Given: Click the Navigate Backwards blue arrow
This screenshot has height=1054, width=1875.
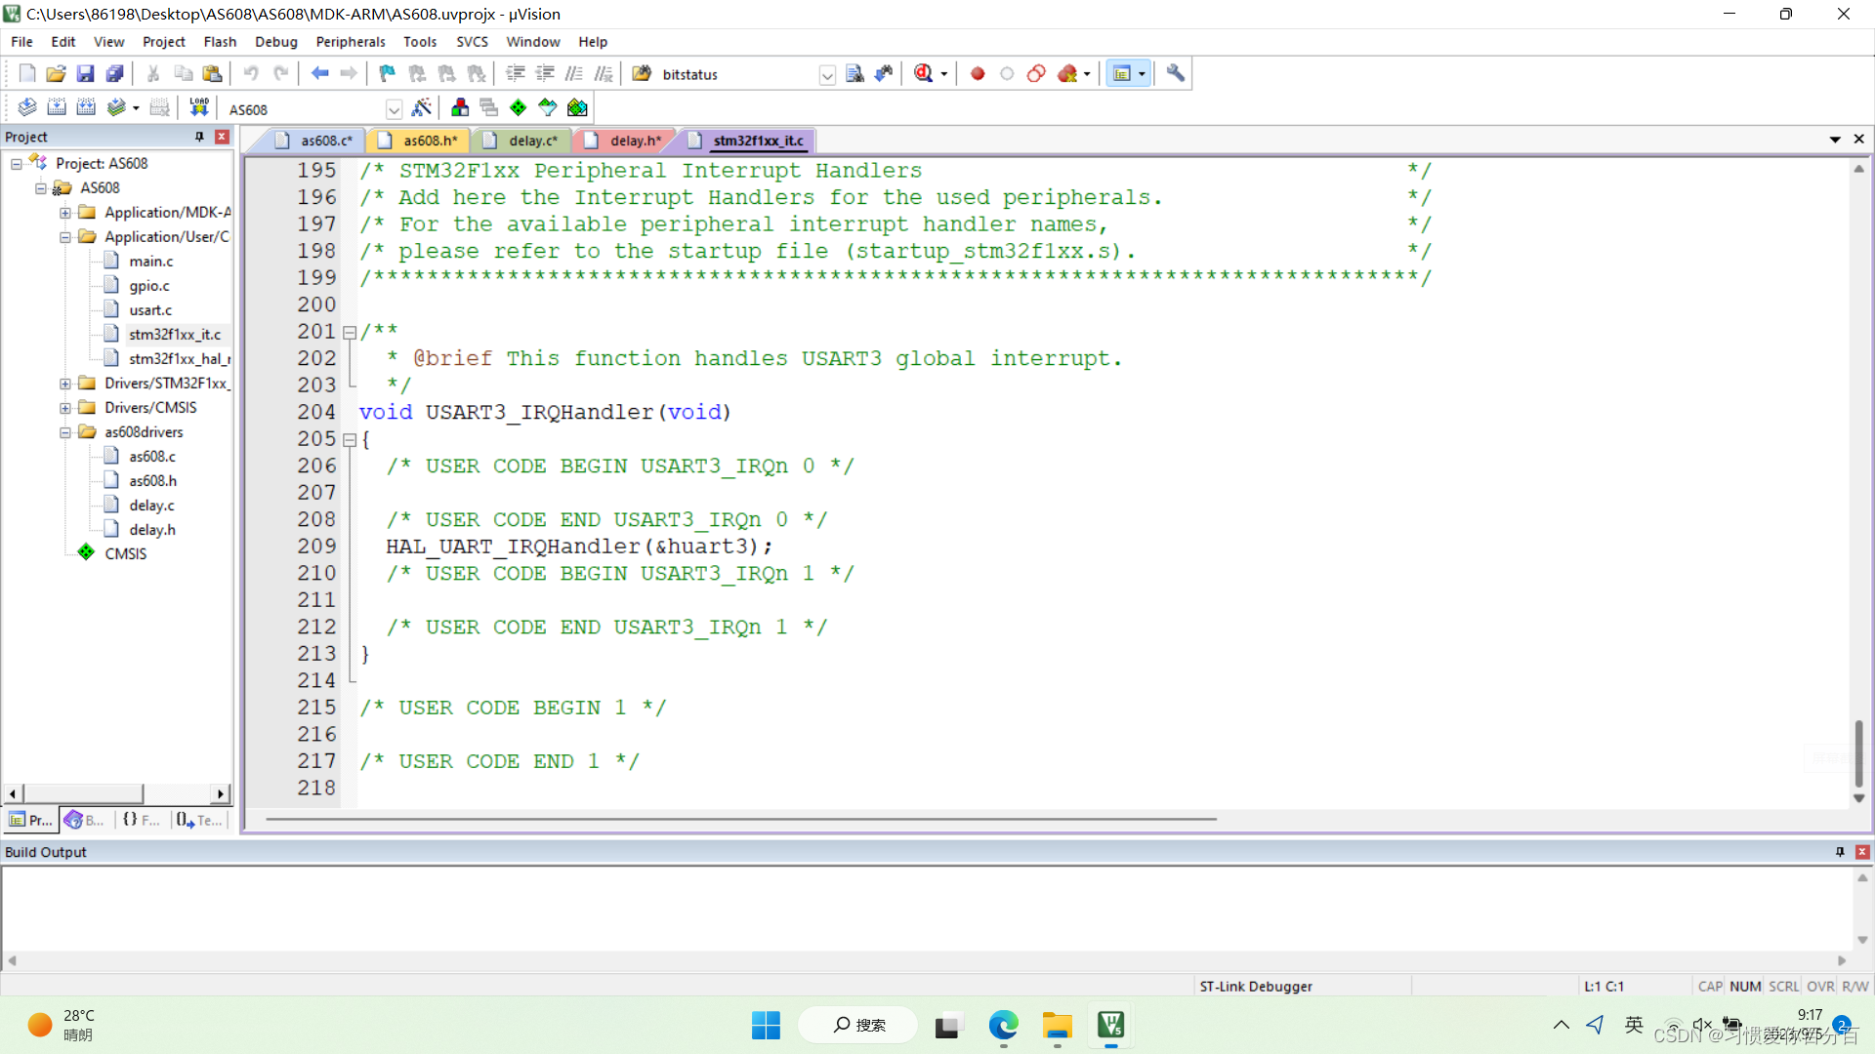Looking at the screenshot, I should point(319,74).
